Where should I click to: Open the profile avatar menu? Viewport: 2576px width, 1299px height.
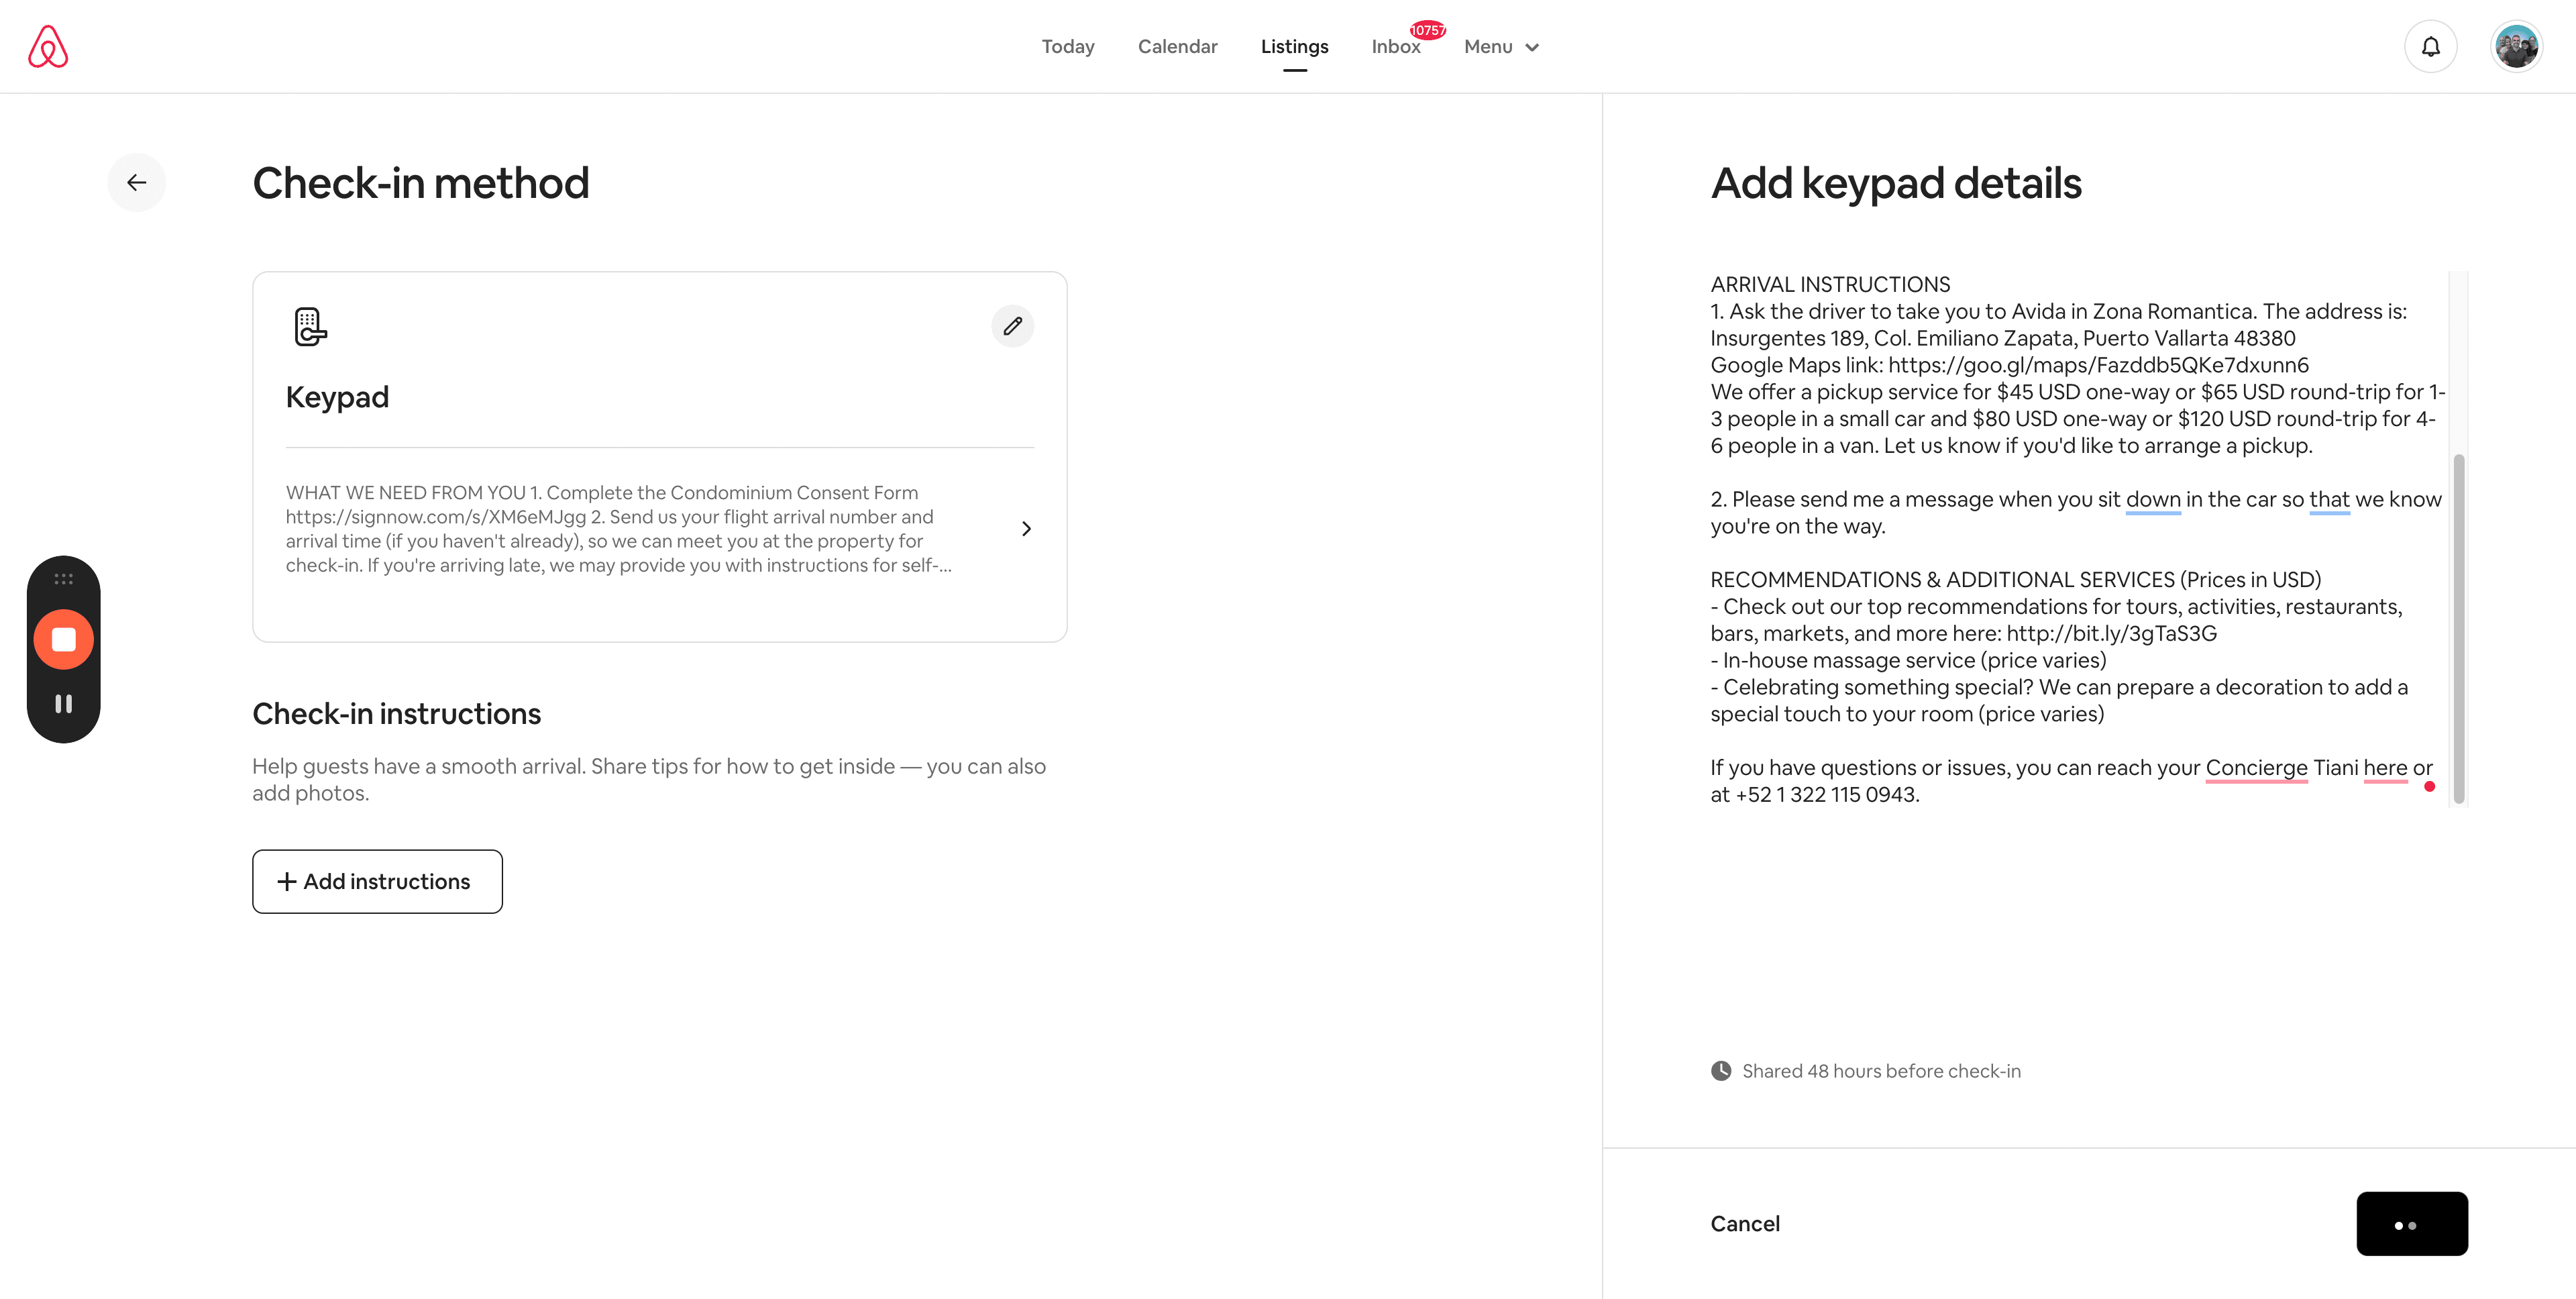[2516, 46]
